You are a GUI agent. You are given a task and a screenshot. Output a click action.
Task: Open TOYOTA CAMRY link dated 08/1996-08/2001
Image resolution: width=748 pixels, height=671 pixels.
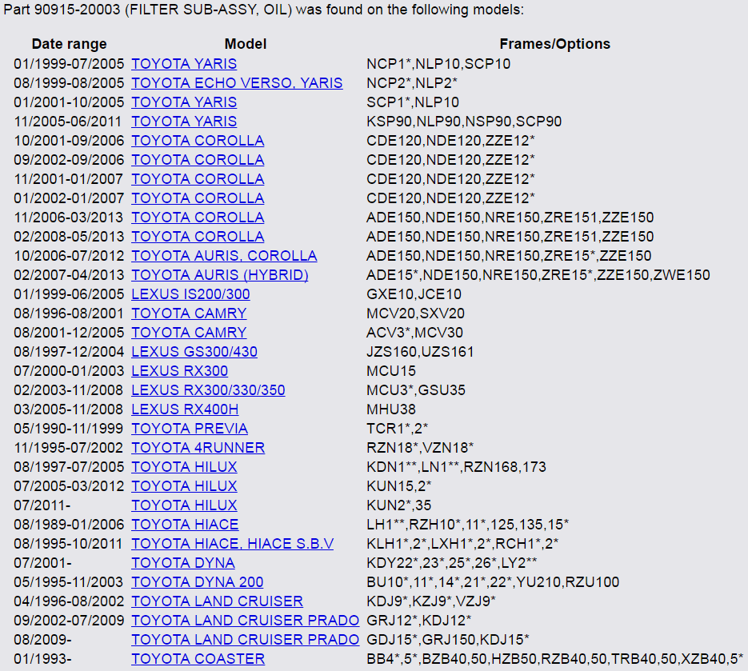pyautogui.click(x=190, y=314)
